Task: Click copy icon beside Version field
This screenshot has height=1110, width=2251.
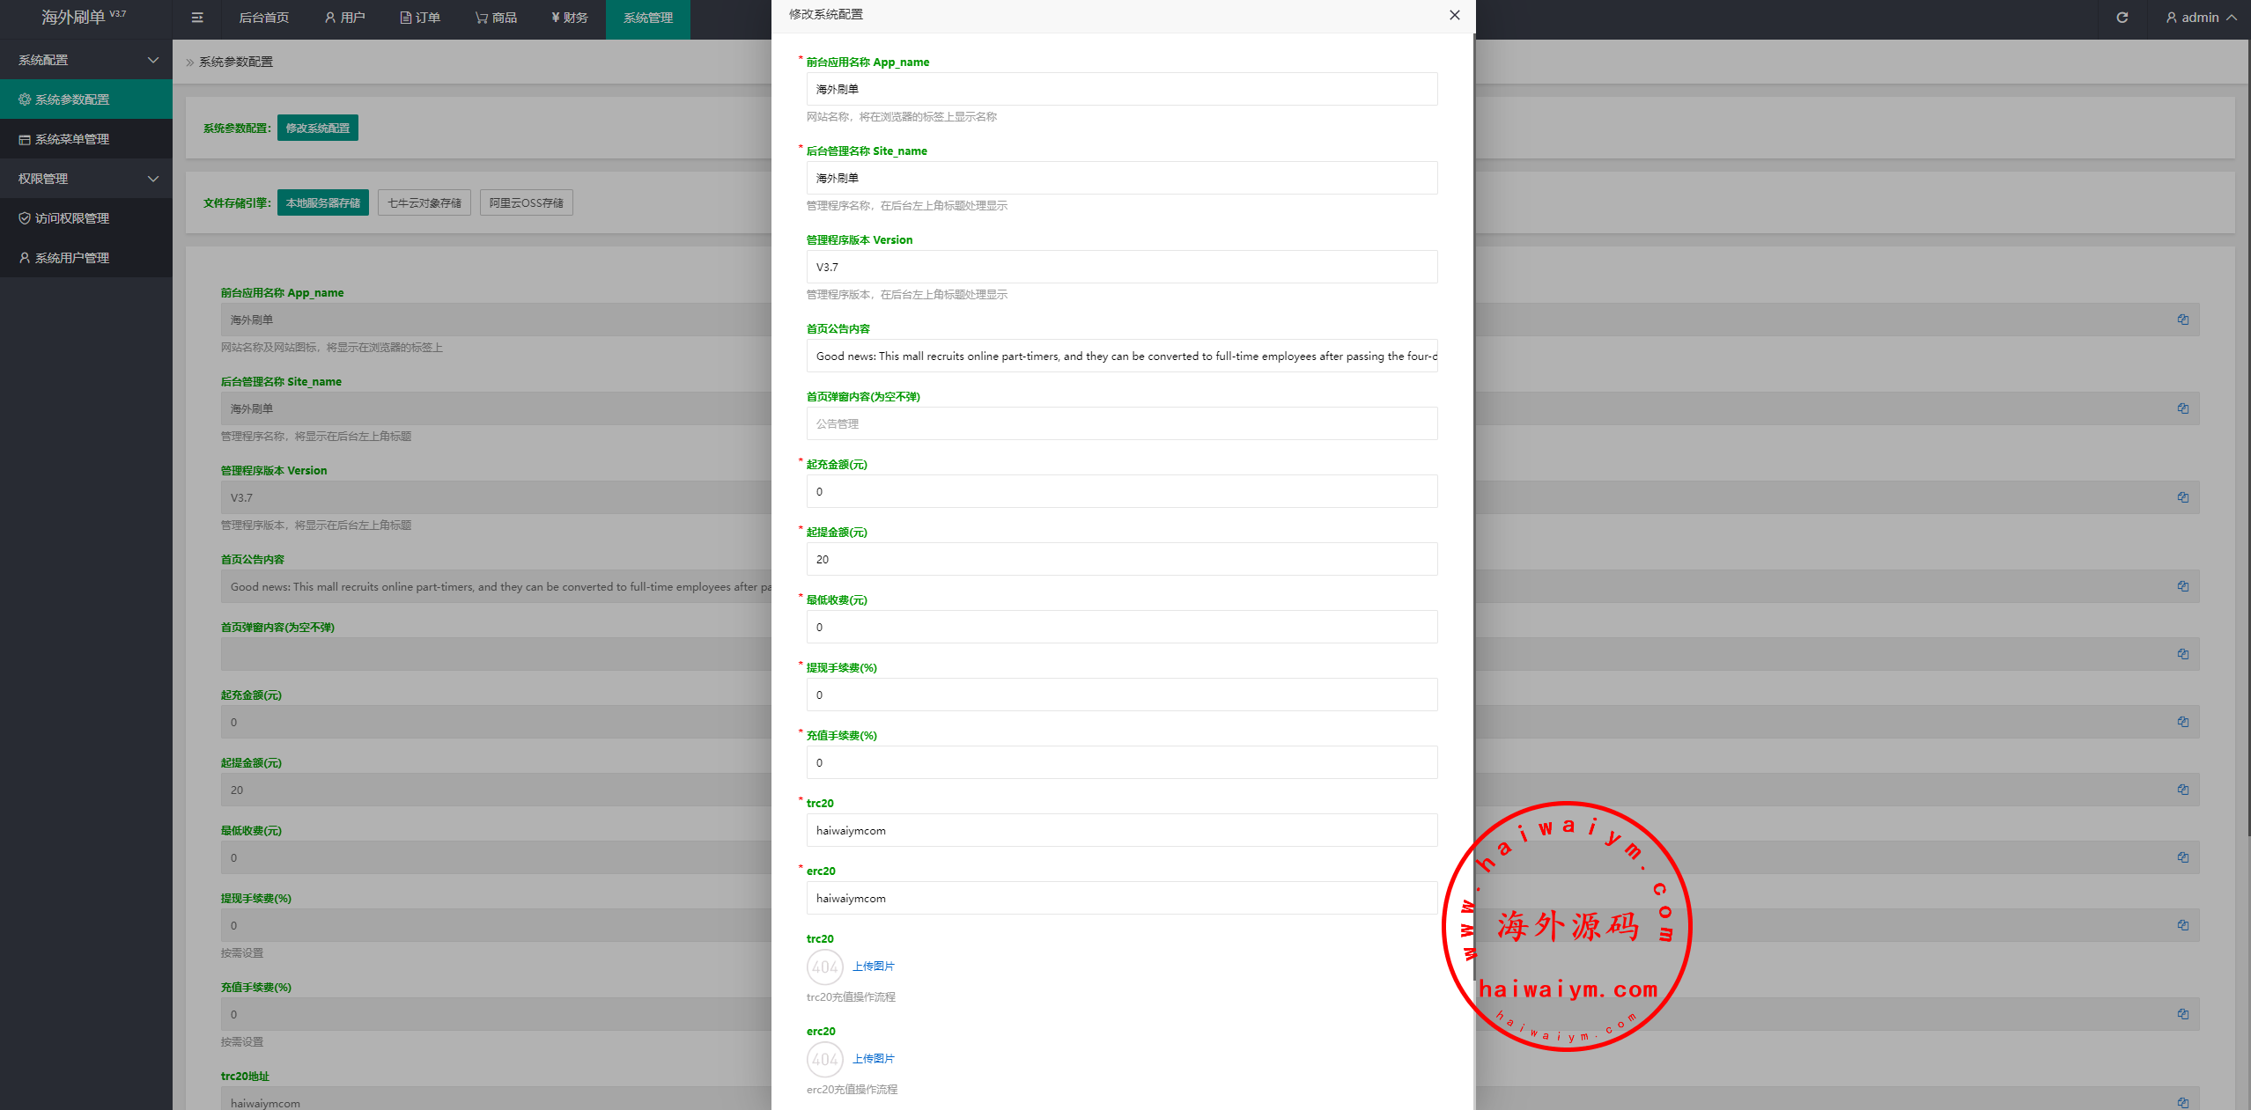Action: point(2182,497)
